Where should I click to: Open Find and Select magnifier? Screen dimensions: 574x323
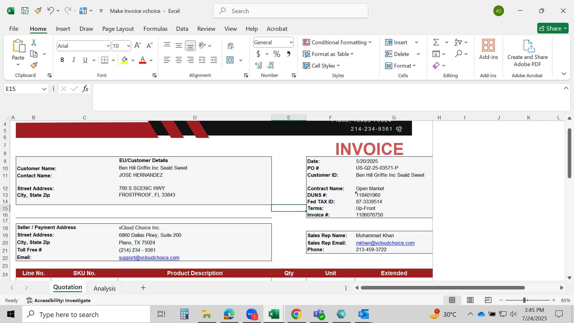458,54
